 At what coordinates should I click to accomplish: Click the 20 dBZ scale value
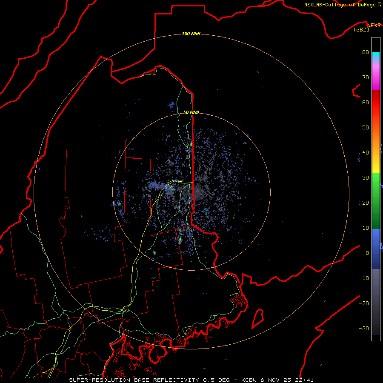click(x=366, y=203)
